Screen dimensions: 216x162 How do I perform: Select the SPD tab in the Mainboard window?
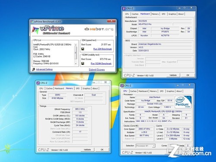pyautogui.click(x=163, y=14)
